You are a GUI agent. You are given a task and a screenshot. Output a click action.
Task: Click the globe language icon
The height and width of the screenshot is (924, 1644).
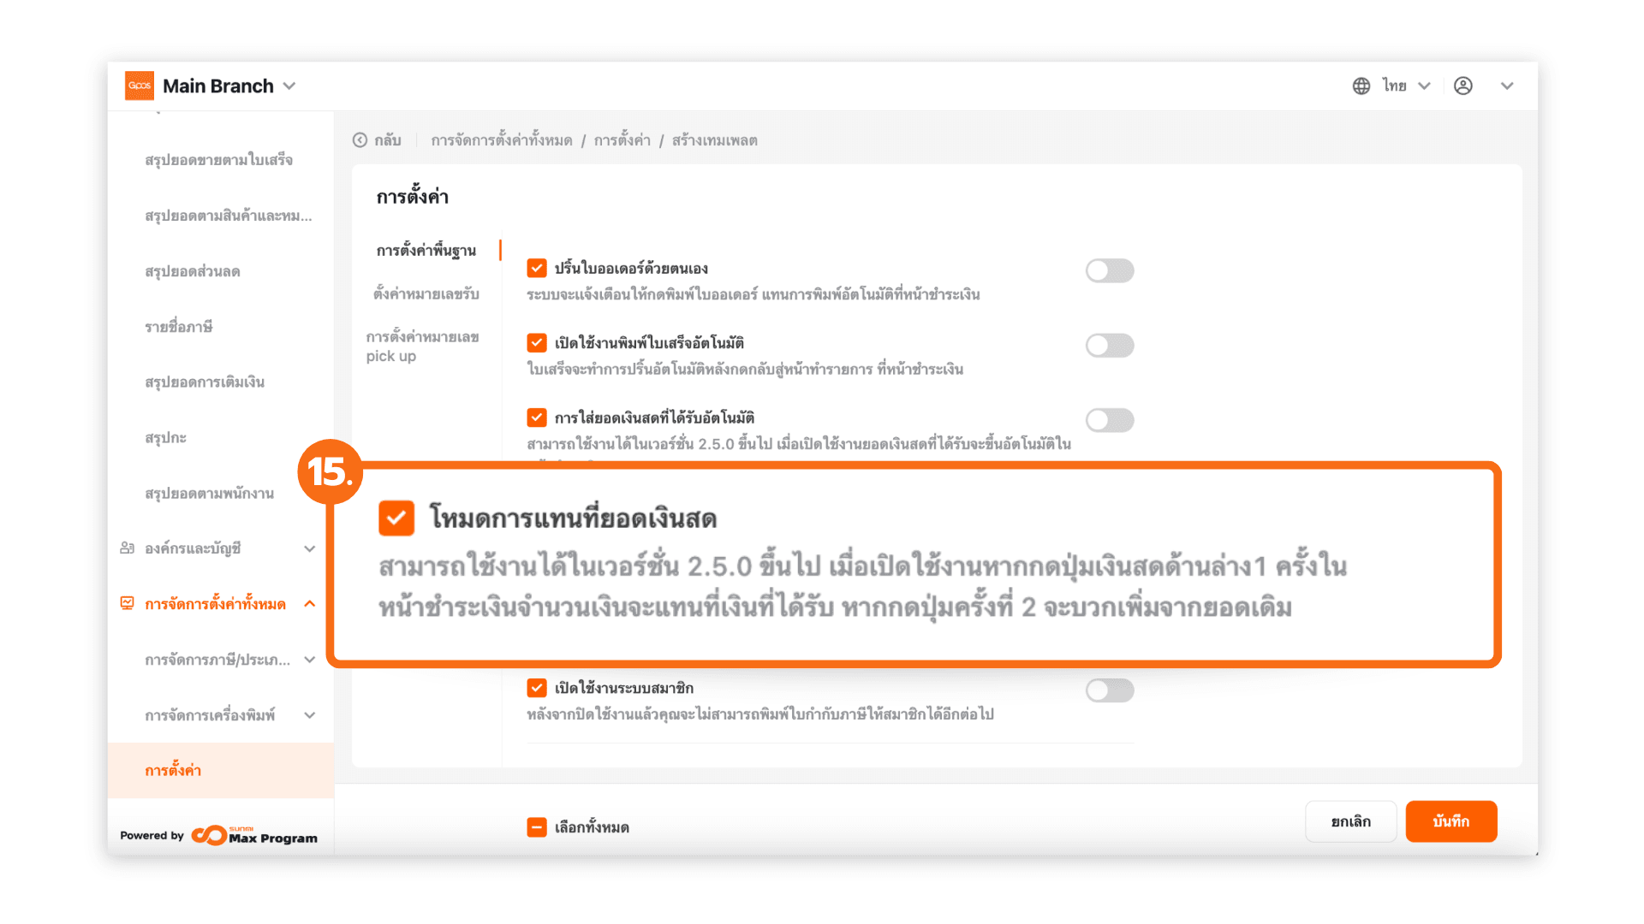click(1361, 86)
